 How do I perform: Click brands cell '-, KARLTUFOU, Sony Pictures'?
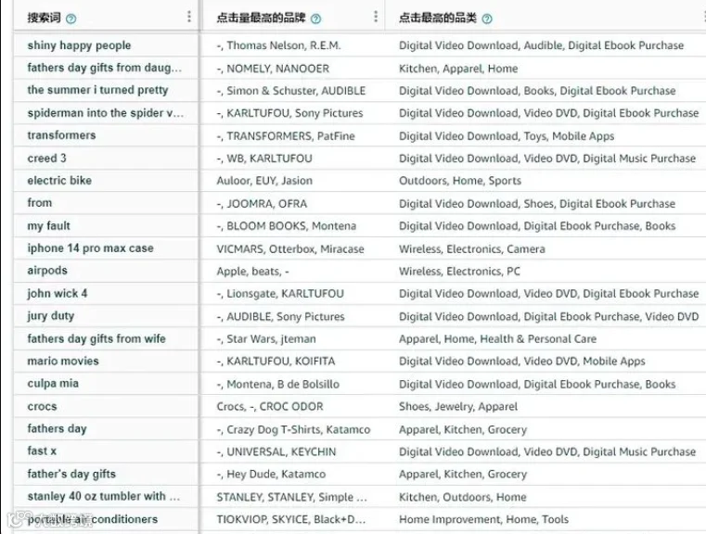click(289, 113)
